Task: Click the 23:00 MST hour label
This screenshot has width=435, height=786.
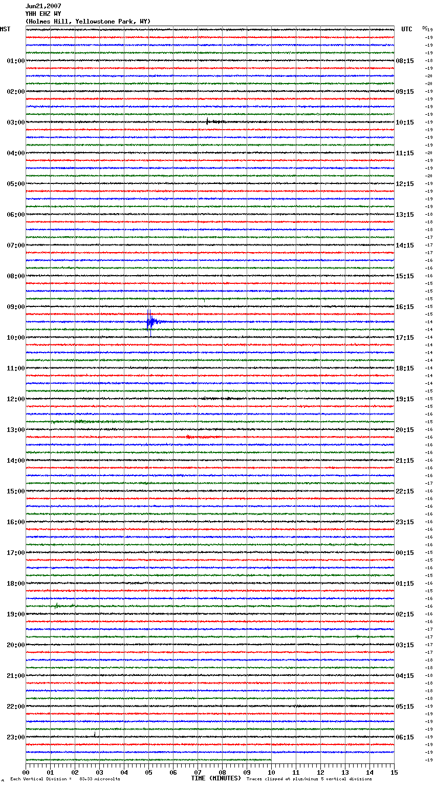Action: tap(15, 737)
